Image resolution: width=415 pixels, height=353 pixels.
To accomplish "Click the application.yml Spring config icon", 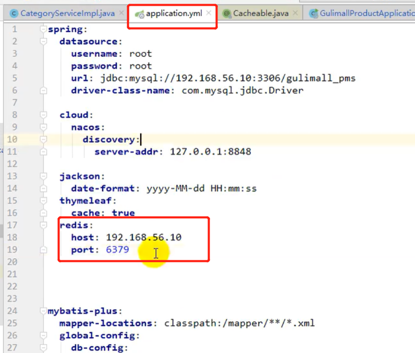I will pos(140,14).
